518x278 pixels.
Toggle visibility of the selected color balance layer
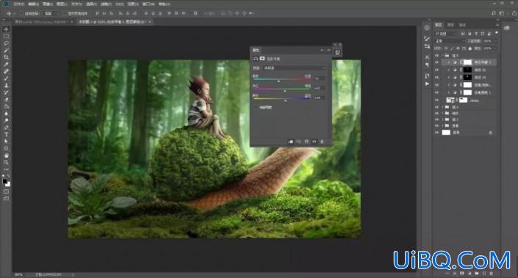[x=436, y=62]
